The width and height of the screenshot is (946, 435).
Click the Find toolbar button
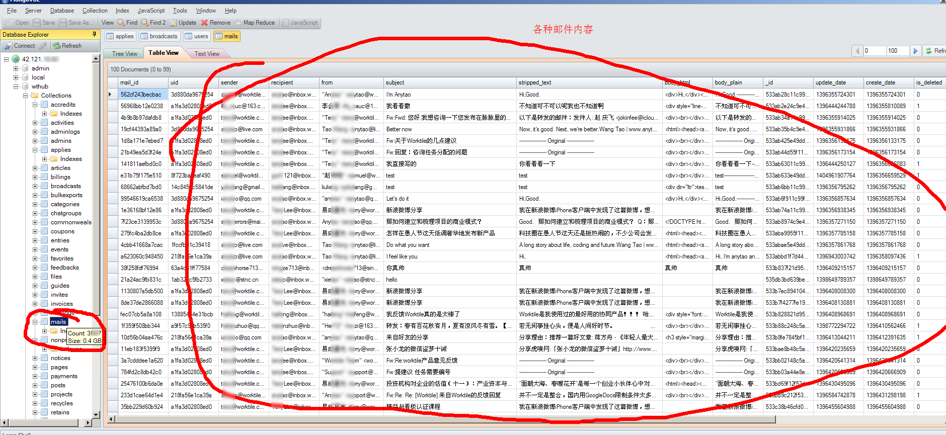[127, 23]
